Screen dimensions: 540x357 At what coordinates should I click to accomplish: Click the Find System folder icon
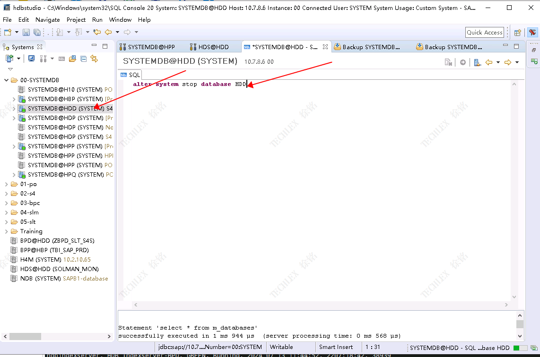72,59
